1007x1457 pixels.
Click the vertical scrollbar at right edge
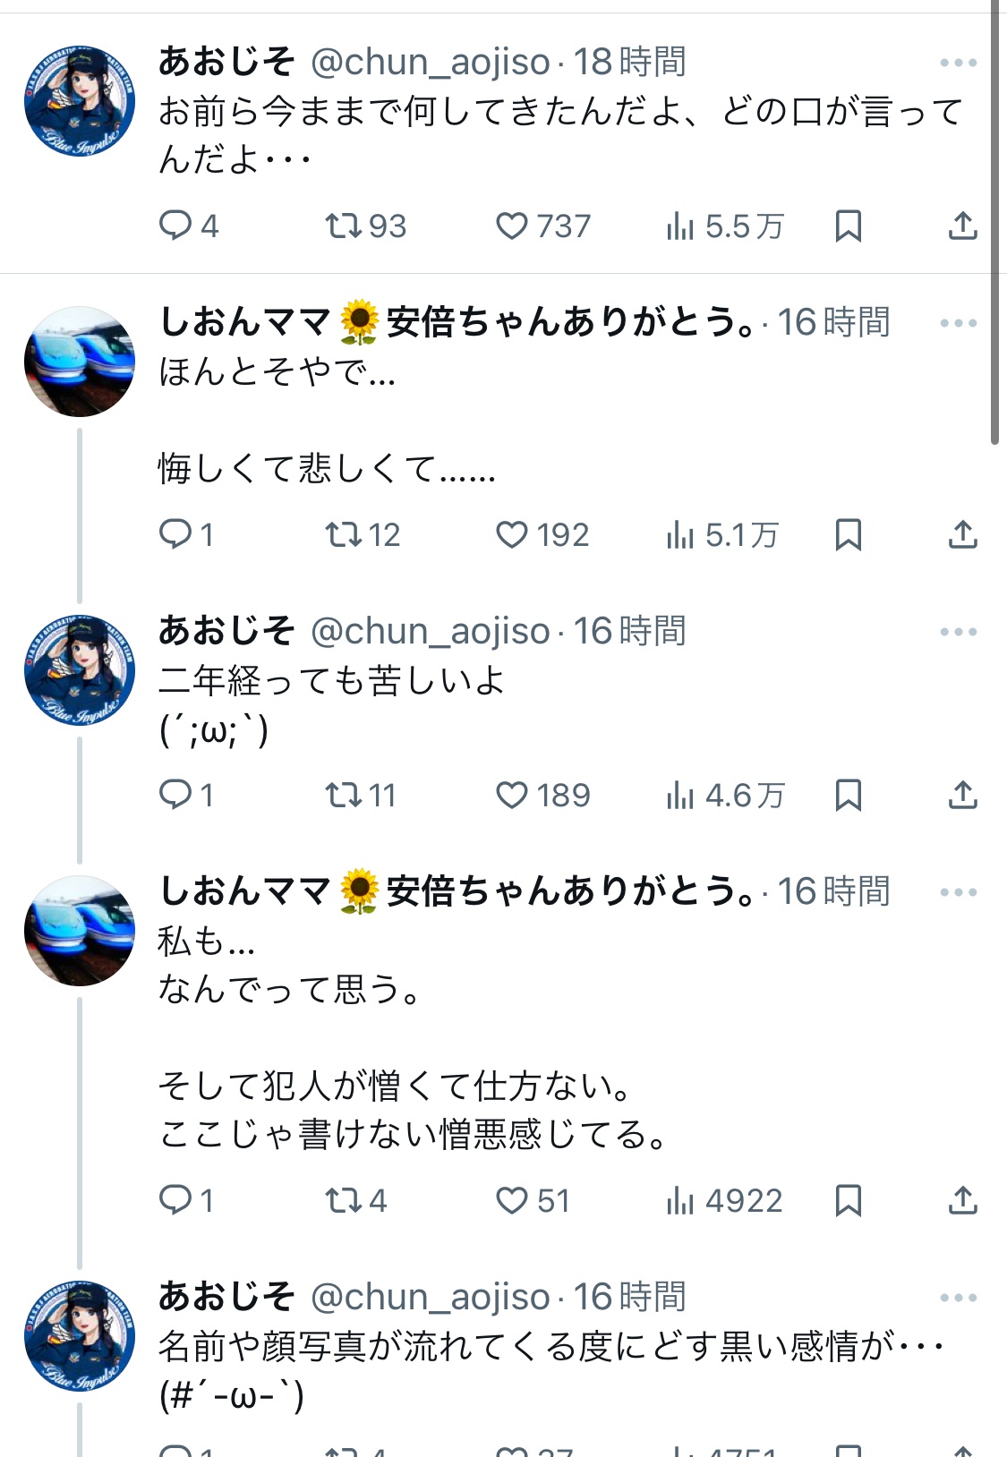(x=994, y=224)
